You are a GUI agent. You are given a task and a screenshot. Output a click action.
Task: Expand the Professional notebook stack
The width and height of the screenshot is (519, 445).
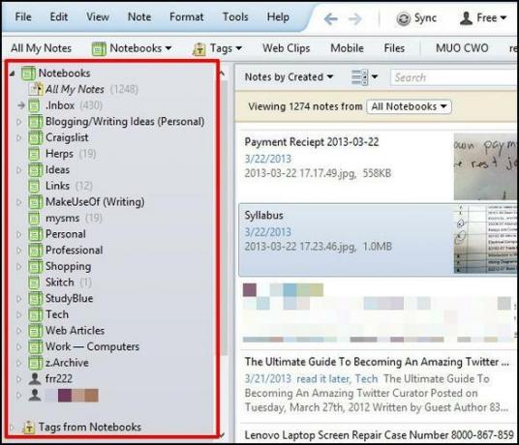point(19,251)
